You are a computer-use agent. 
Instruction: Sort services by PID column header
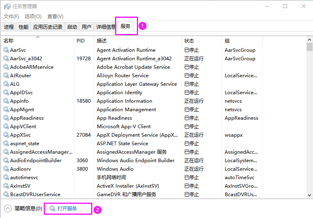point(80,41)
